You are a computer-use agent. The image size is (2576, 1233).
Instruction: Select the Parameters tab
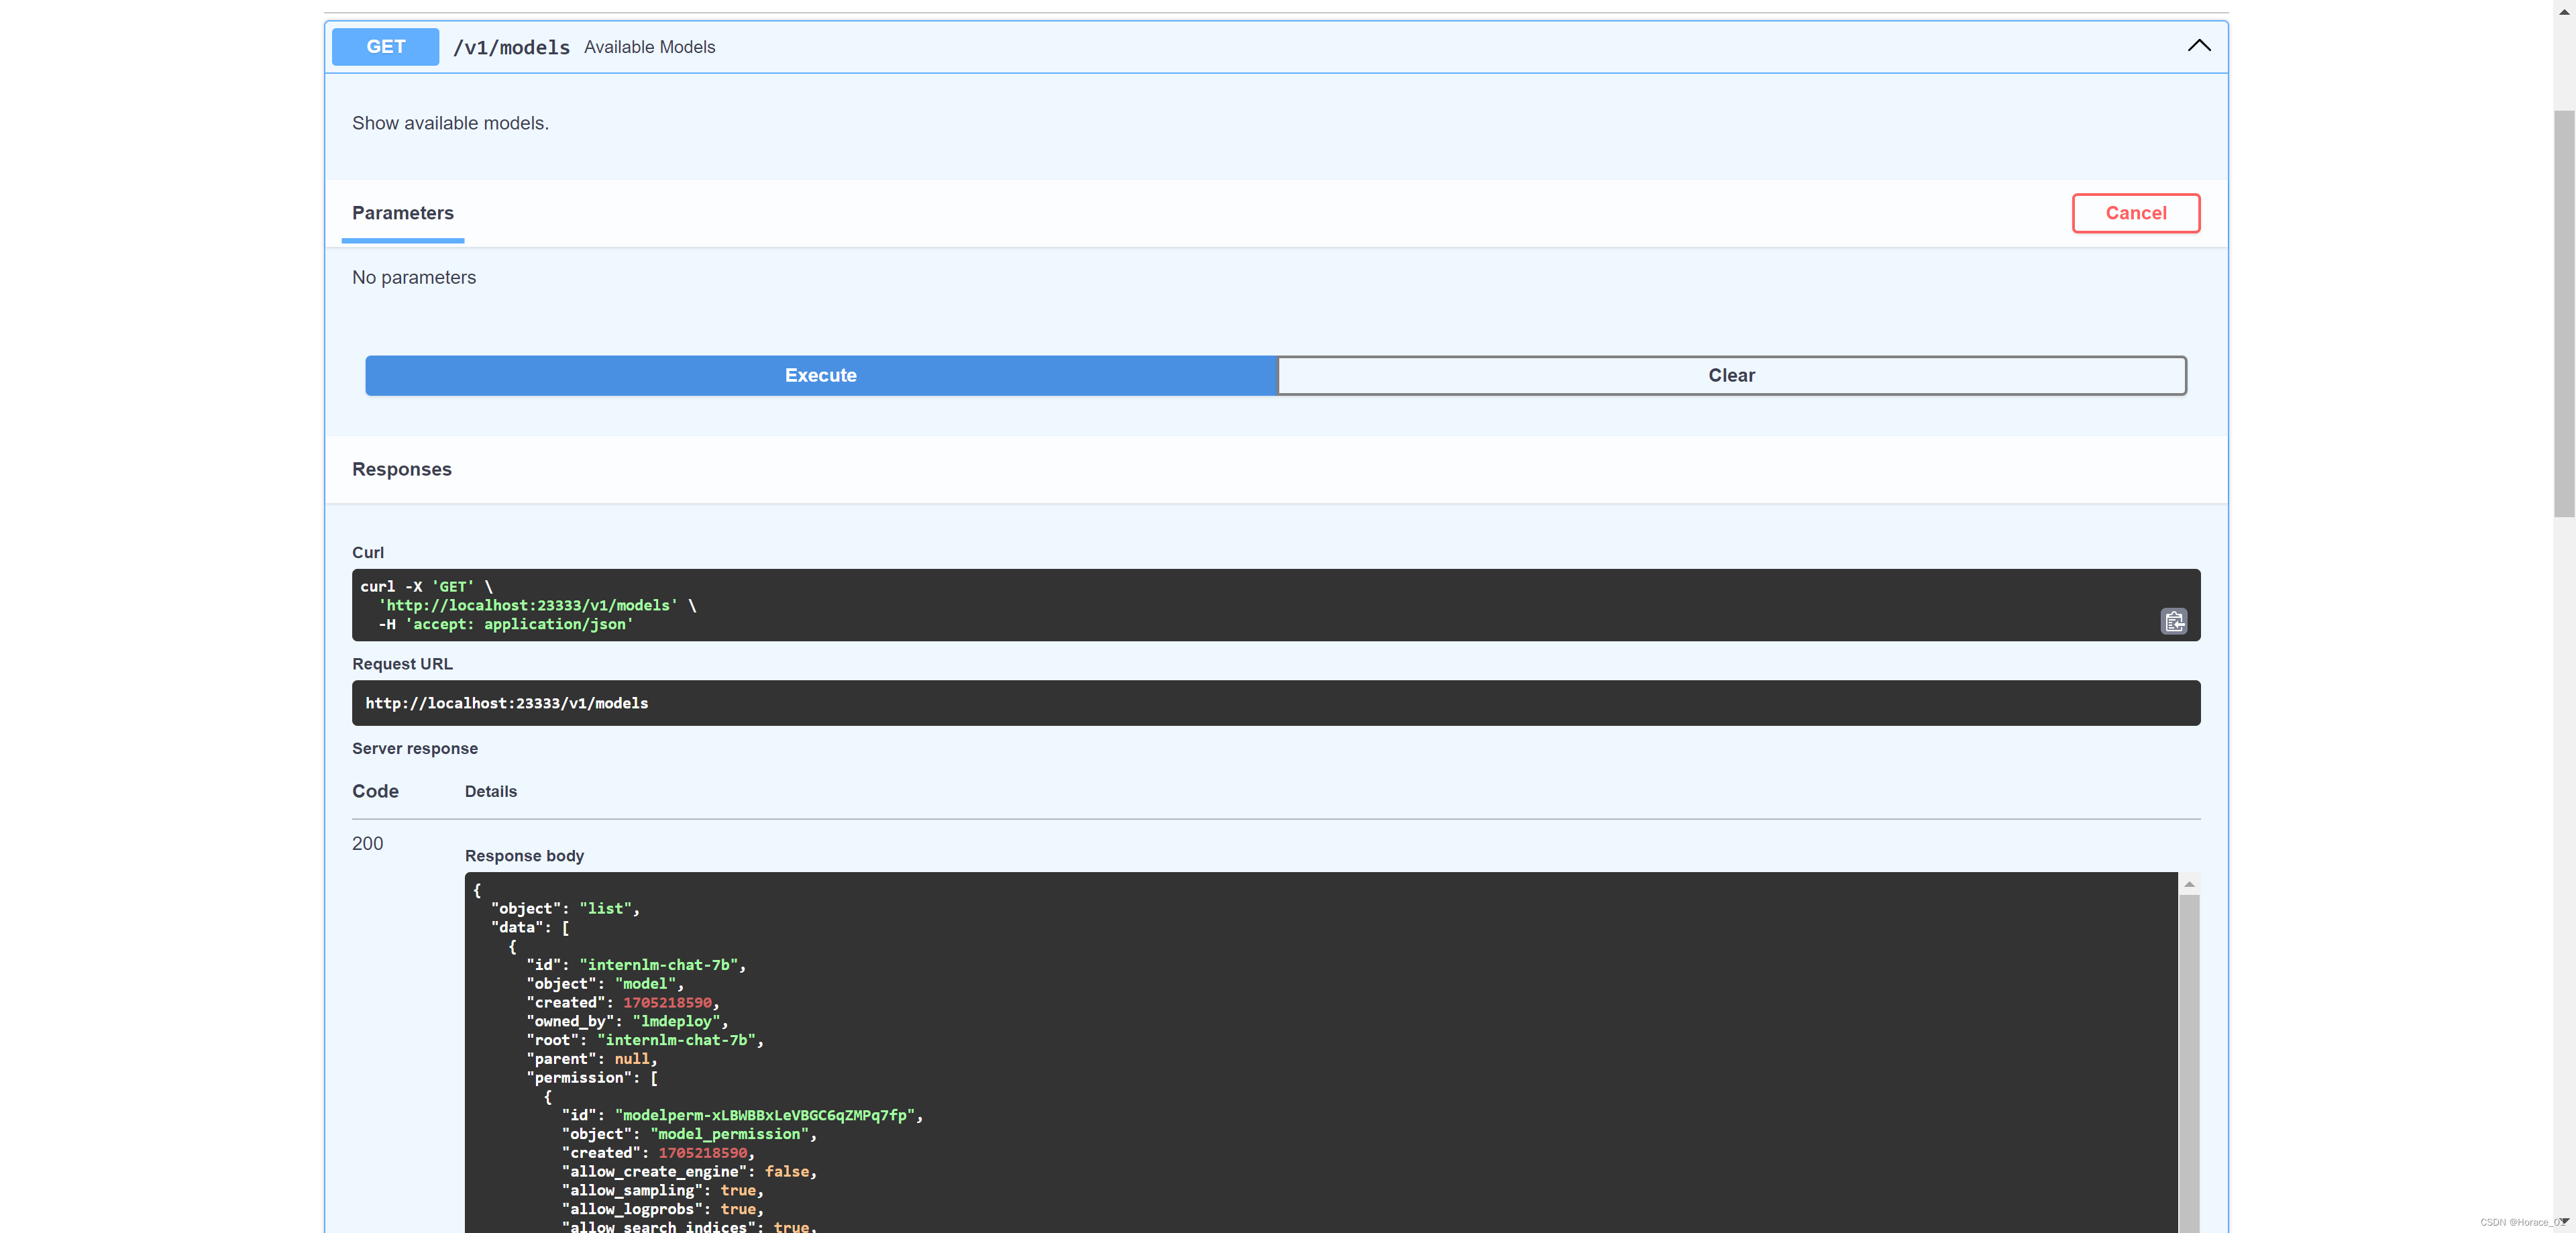[x=402, y=213]
